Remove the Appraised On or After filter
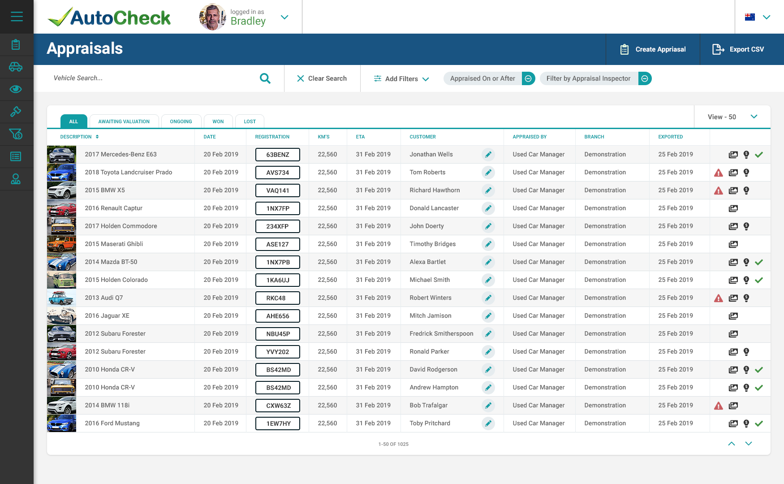 point(528,78)
